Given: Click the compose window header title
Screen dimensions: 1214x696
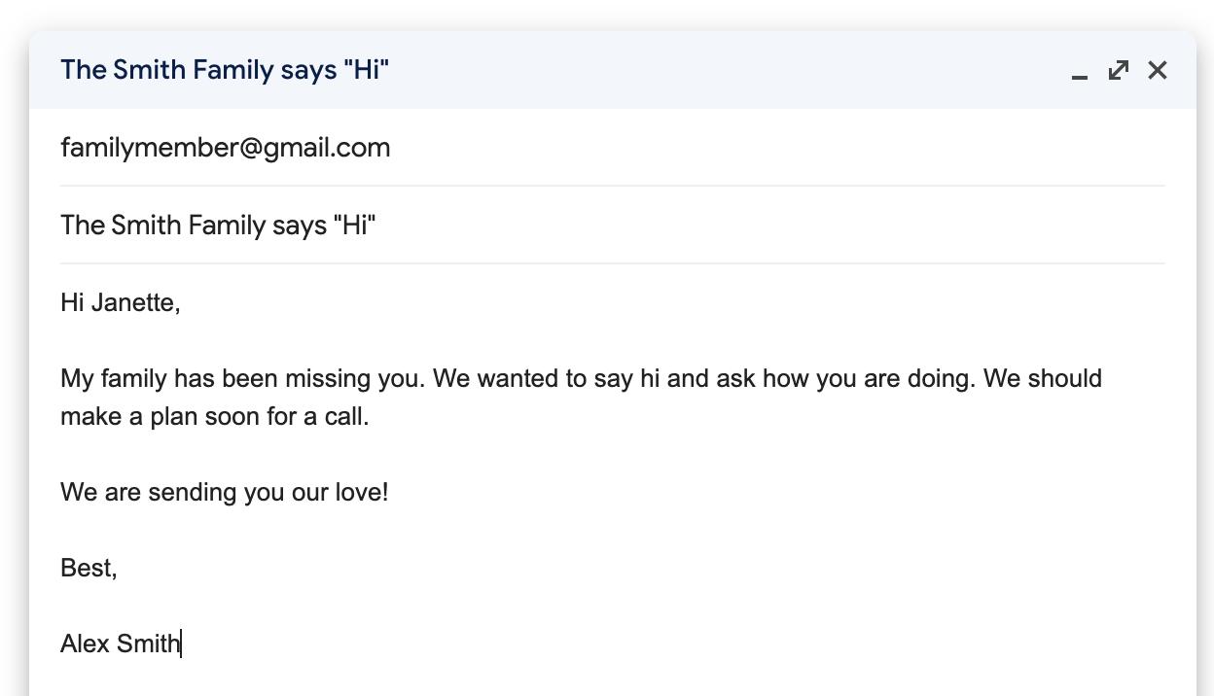Looking at the screenshot, I should [225, 70].
